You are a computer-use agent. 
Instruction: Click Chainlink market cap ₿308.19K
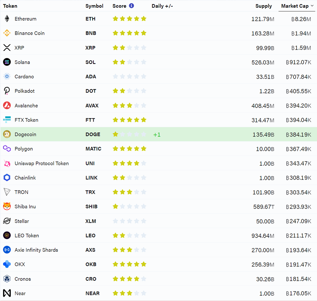tap(299, 178)
